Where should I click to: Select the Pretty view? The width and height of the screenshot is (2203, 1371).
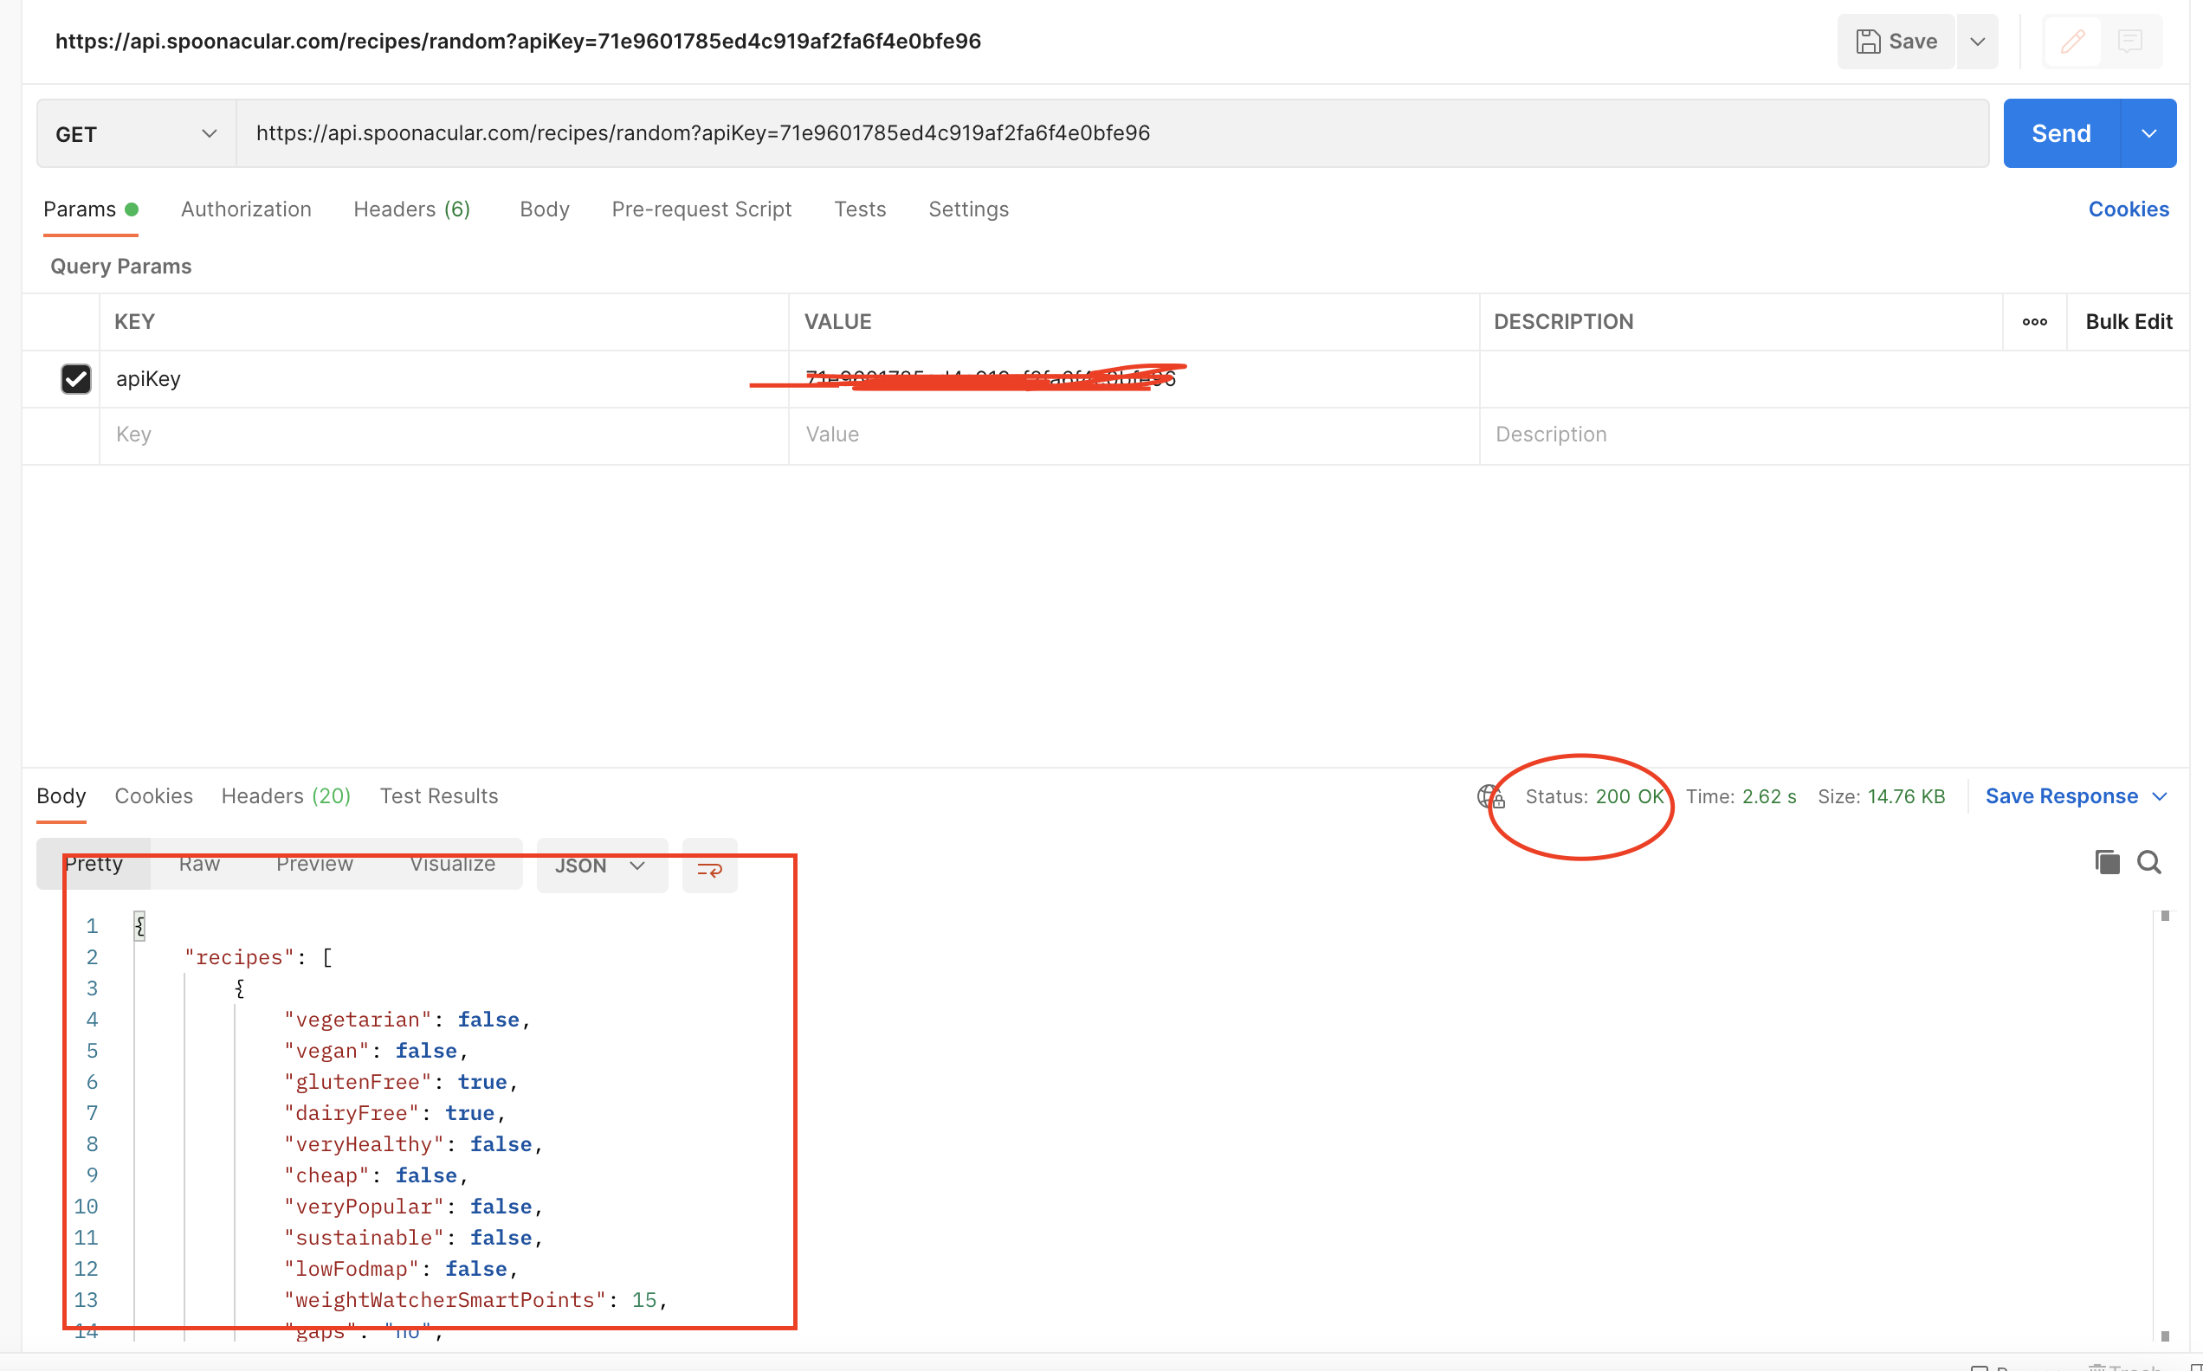click(94, 864)
